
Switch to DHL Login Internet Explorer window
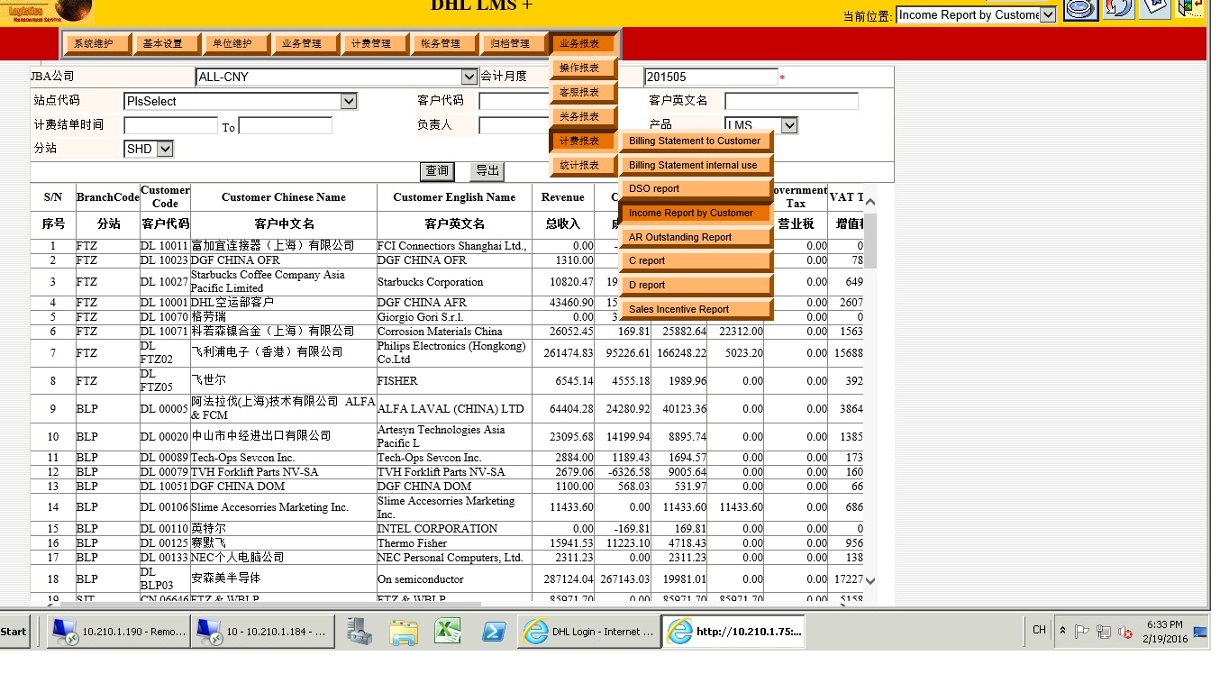[x=588, y=632]
